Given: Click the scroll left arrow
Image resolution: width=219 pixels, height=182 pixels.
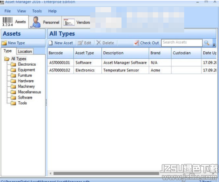Looking at the screenshot, I should point(50,174).
